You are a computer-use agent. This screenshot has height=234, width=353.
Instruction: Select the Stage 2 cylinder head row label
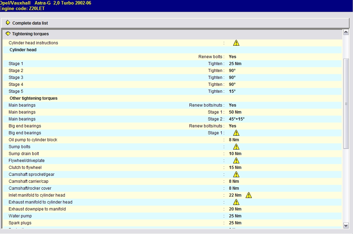(x=16, y=71)
